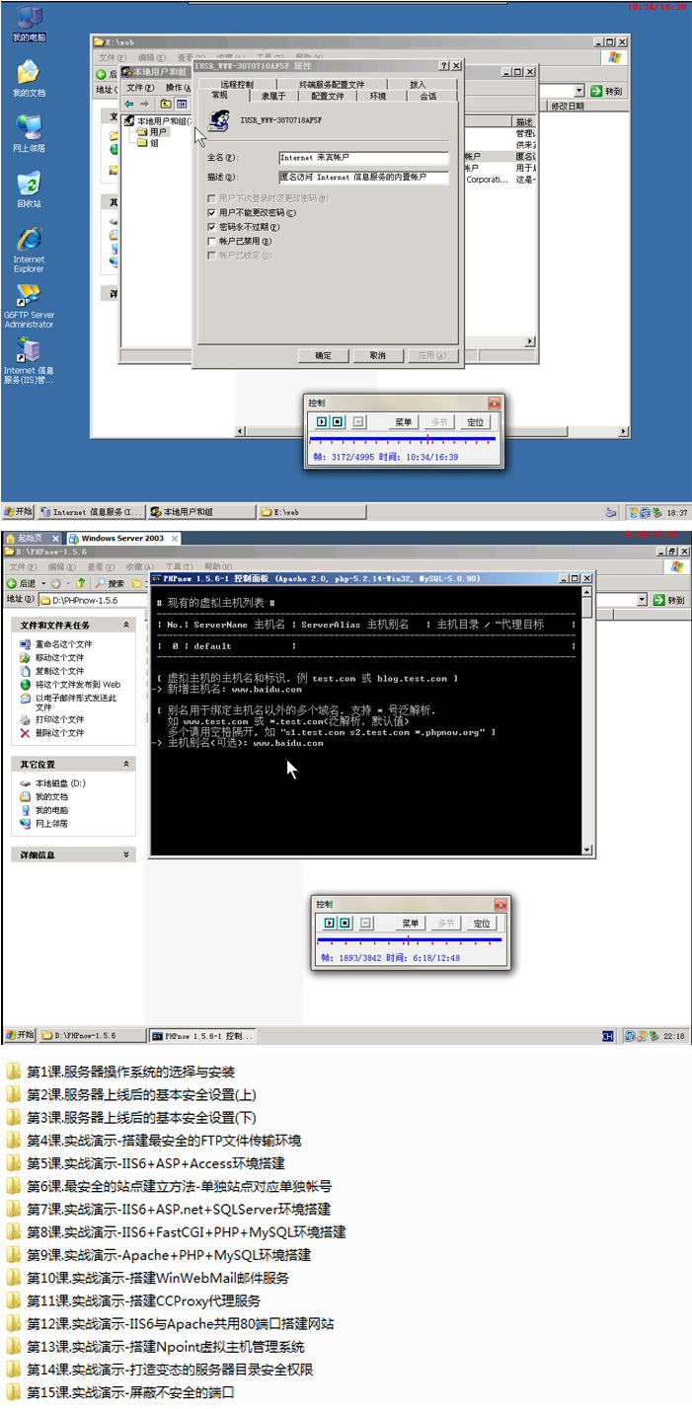
Task: Toggle 用户不能更改密码 checkbox
Action: point(211,212)
